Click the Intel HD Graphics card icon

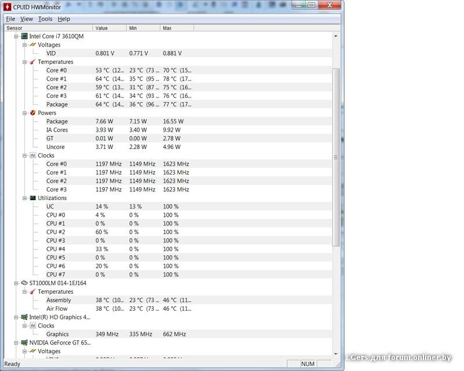(x=24, y=317)
